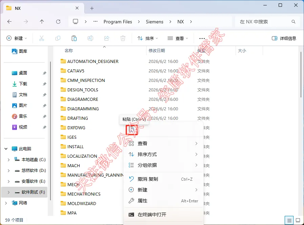Open Documents (文档) in sidebar
Screen dimensions: 304x225
click(x=19, y=95)
